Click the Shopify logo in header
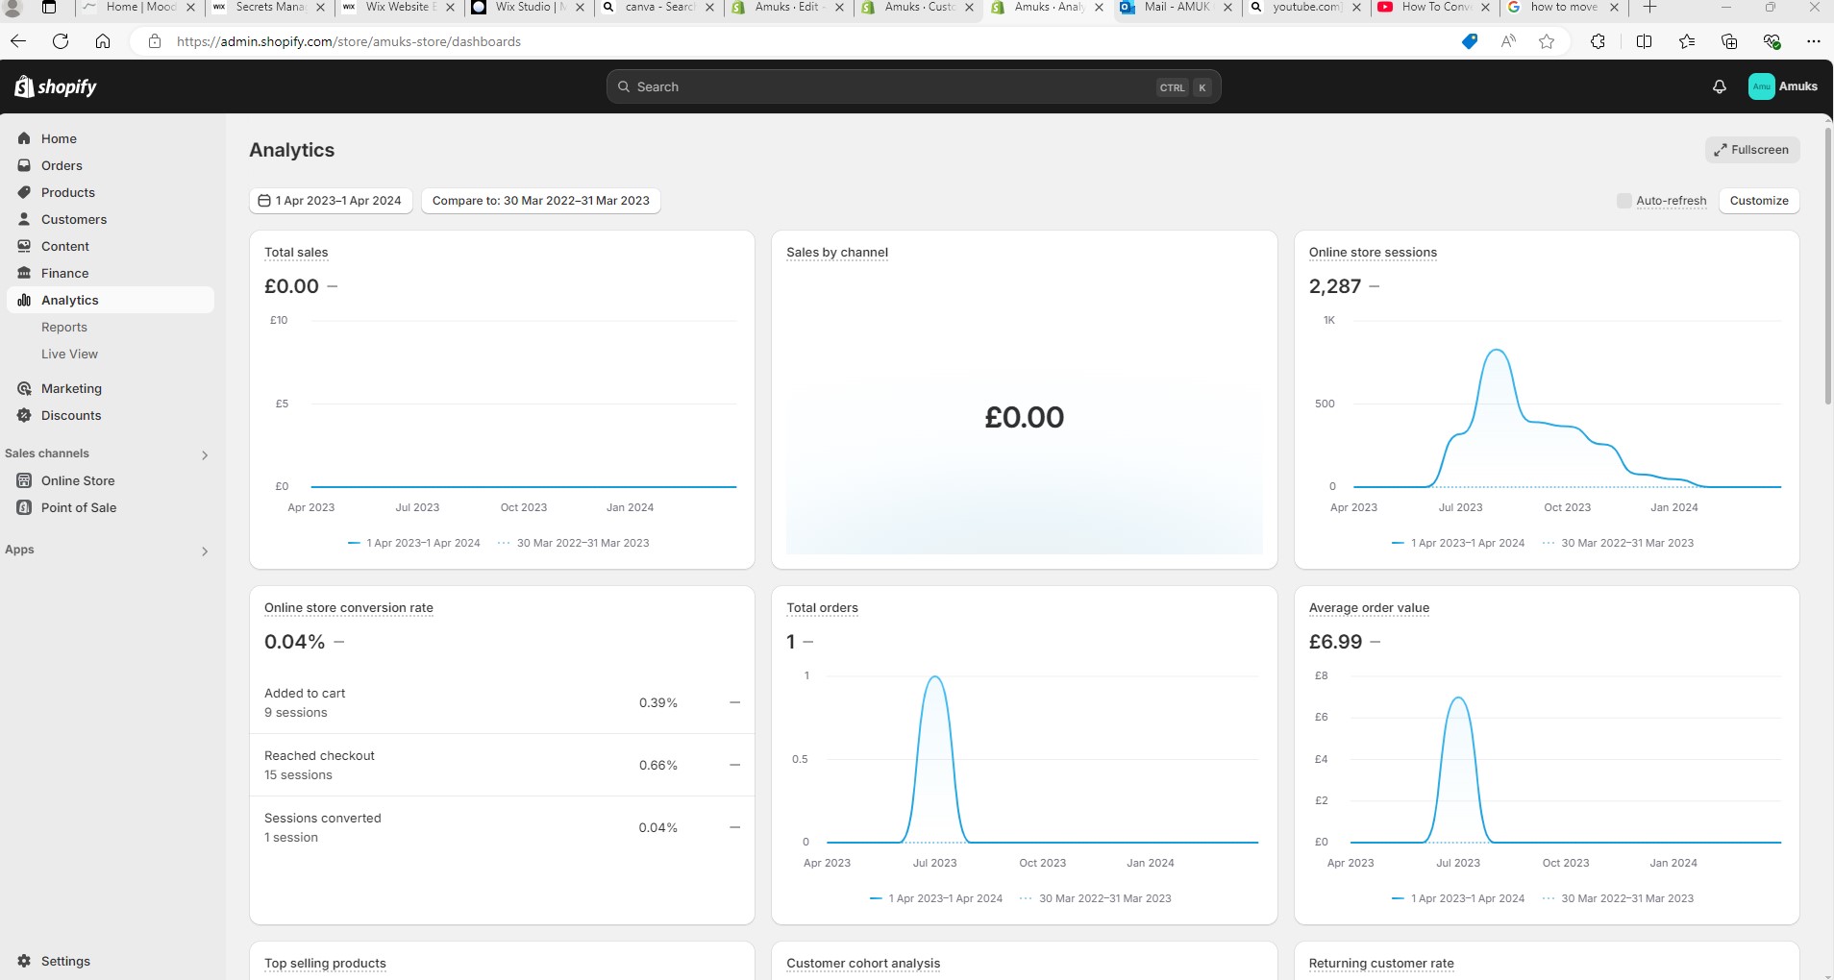The image size is (1834, 980). tap(56, 86)
